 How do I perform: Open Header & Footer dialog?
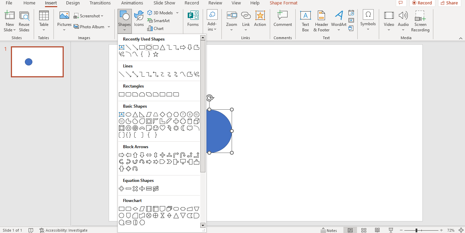(321, 21)
